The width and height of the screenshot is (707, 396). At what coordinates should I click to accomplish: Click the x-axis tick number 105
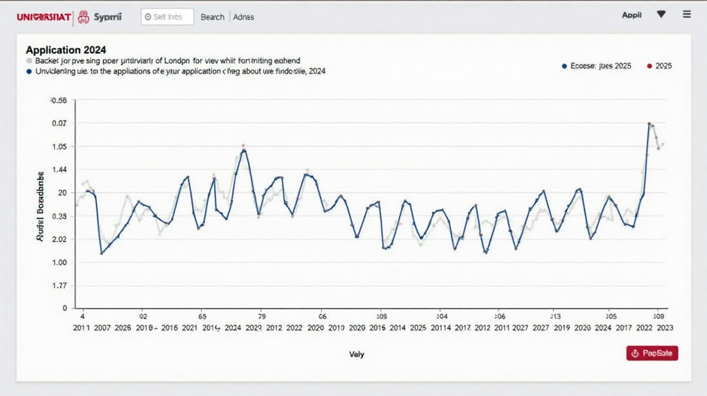(x=611, y=316)
